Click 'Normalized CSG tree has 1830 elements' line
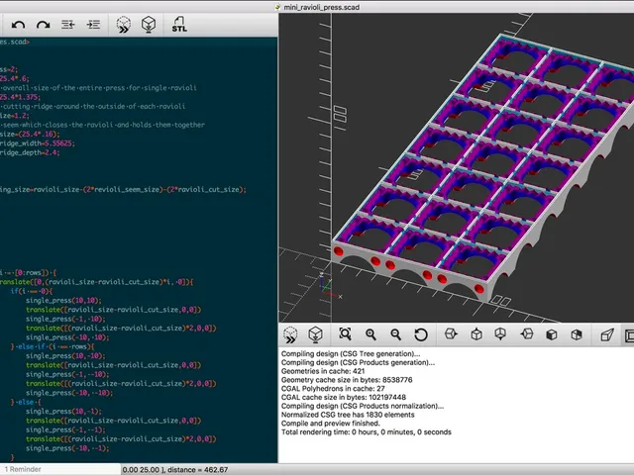Viewport: 634px width, 475px height. pos(348,415)
